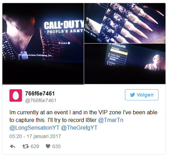Open the @LongSensationYT mention link

tap(35, 128)
